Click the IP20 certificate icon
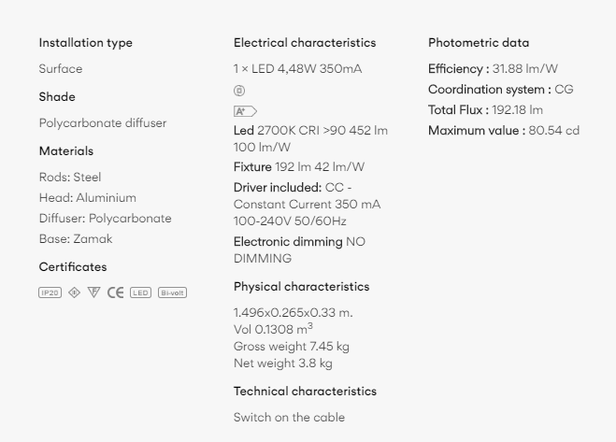 coord(50,292)
